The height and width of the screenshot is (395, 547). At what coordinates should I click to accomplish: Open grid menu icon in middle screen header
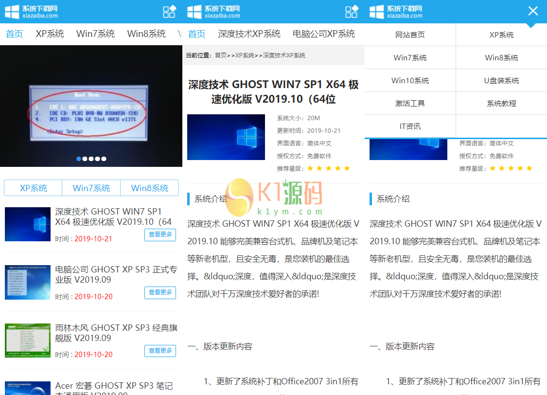click(352, 12)
